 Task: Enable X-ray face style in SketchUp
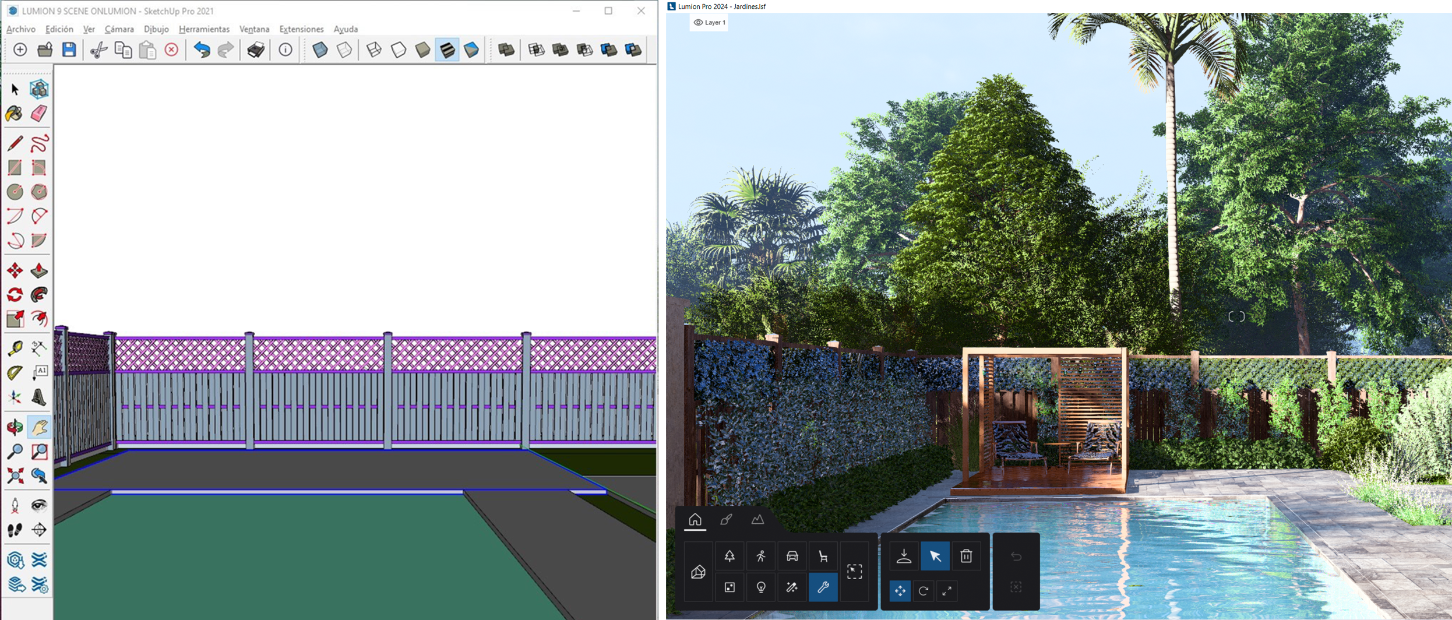tap(320, 50)
